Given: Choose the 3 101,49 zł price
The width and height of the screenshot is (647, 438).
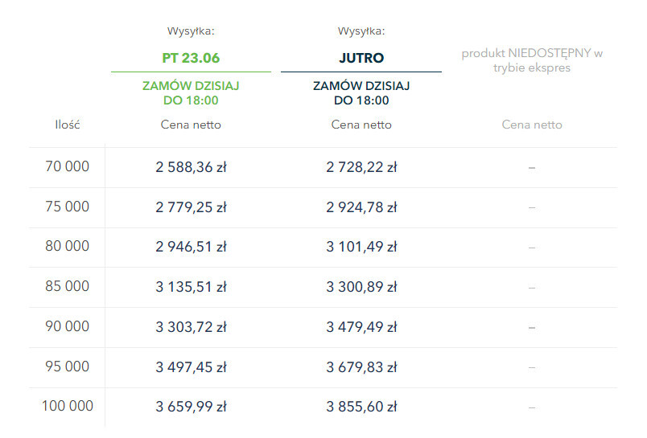Looking at the screenshot, I should [361, 247].
